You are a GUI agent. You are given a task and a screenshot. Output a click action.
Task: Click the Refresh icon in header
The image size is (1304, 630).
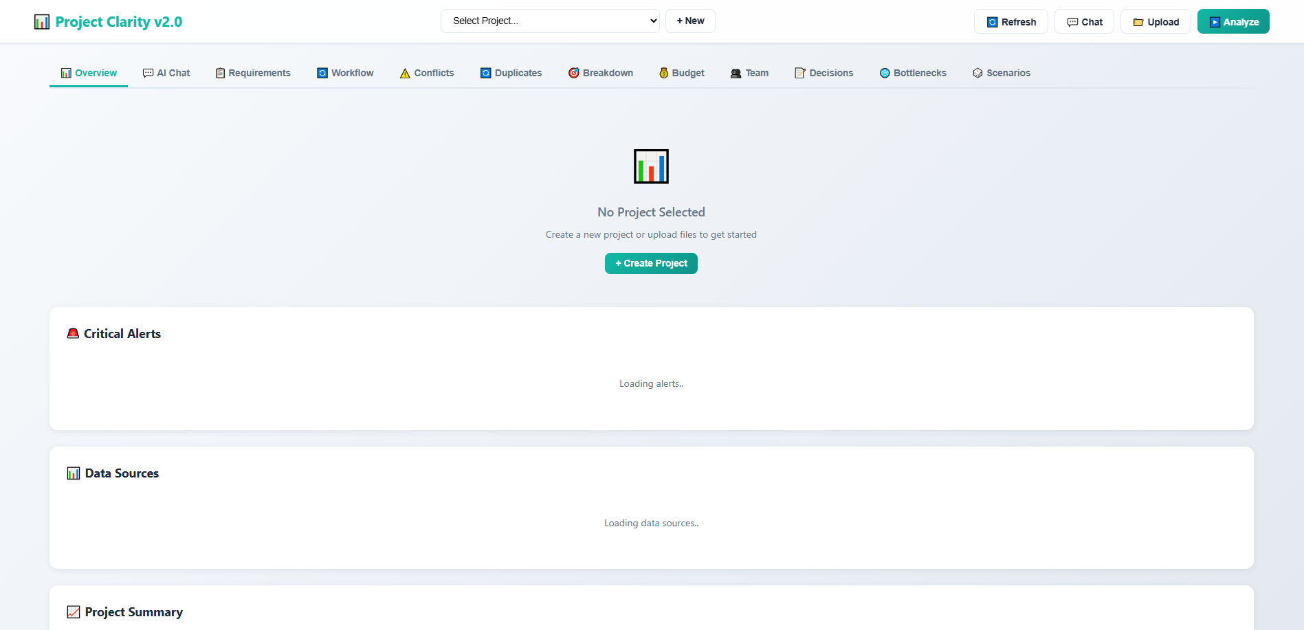[992, 22]
